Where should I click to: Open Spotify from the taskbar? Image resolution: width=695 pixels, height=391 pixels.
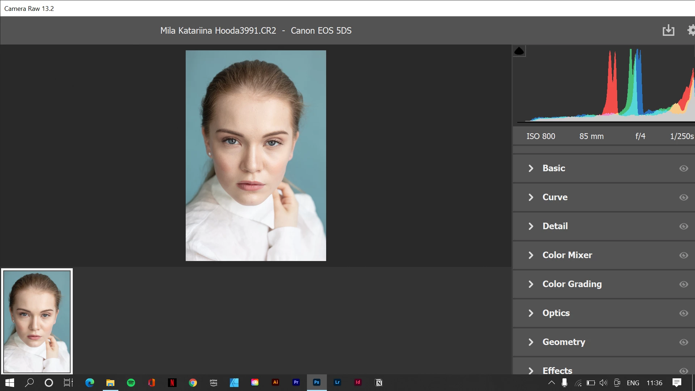point(131,383)
